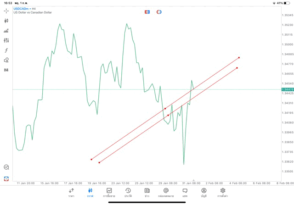This screenshot has height=205, width=294.
Task: Toggle the red-blue one-click trading panel
Action: [147, 12]
